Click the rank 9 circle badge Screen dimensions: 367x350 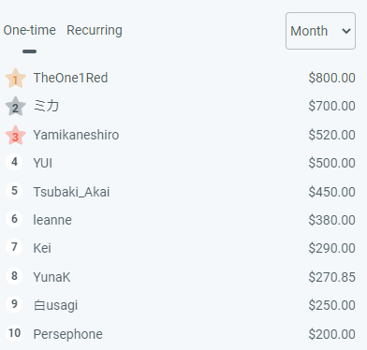(14, 304)
